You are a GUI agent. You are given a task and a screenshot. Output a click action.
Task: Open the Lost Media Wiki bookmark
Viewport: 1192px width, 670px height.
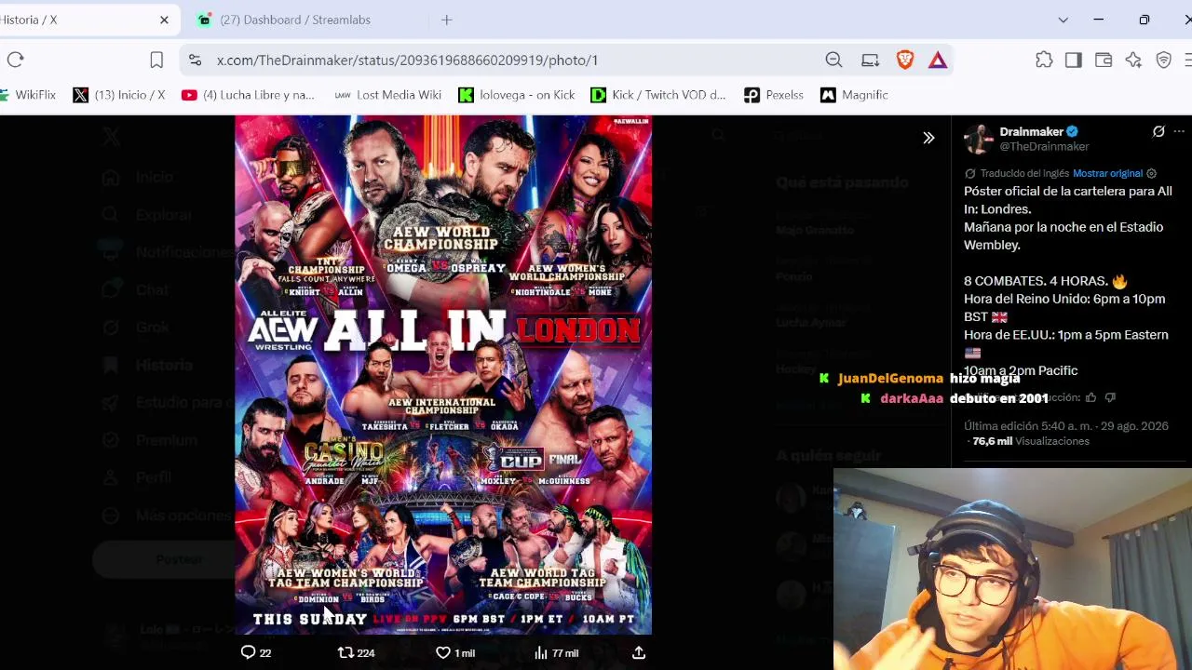387,95
